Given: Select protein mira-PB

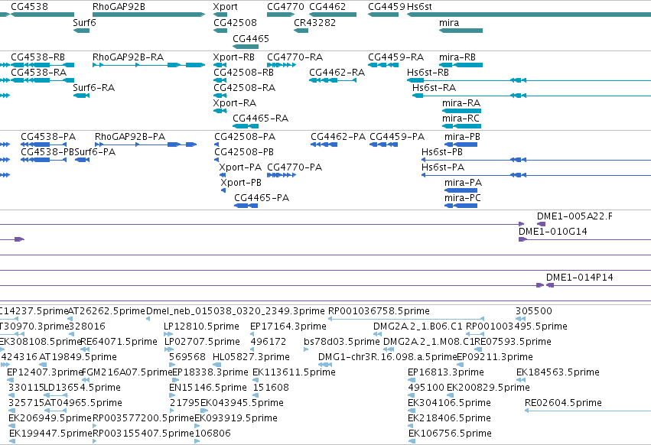Looking at the screenshot, I should (x=461, y=145).
